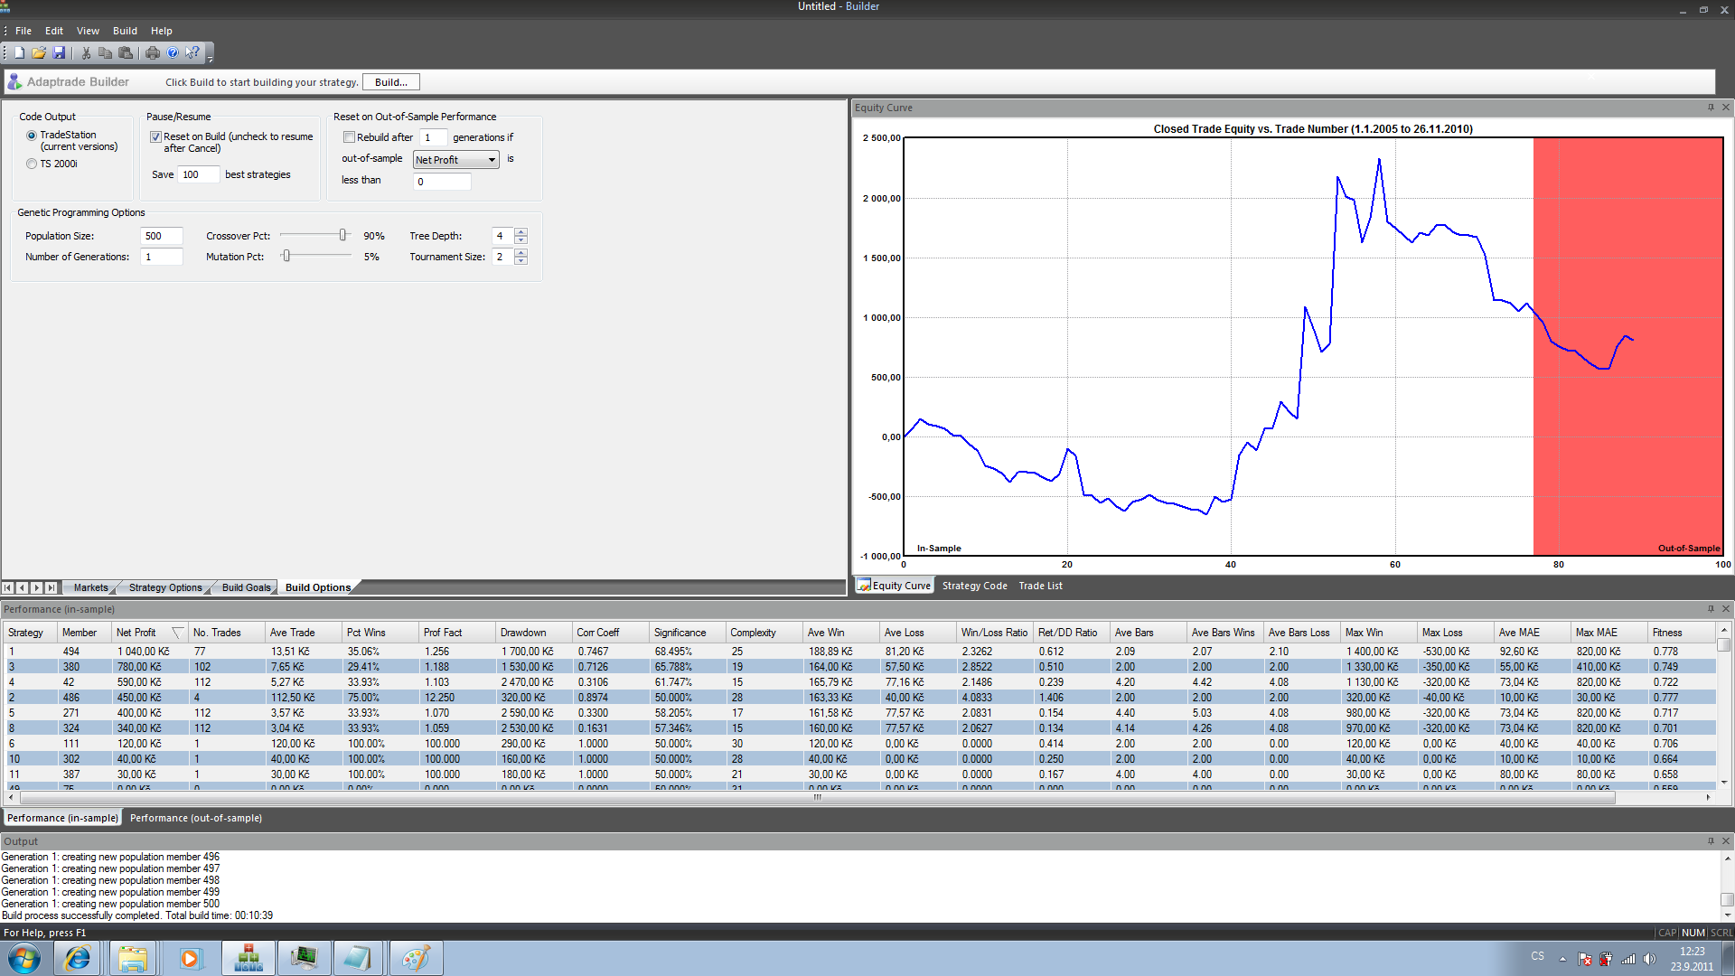Click the context help pointer icon
The height and width of the screenshot is (976, 1735).
(x=192, y=53)
